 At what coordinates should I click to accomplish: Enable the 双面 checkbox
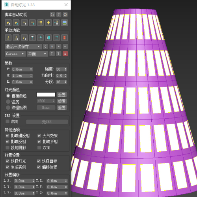(39, 148)
